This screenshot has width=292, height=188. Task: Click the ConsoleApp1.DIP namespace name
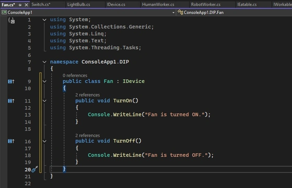click(x=105, y=62)
